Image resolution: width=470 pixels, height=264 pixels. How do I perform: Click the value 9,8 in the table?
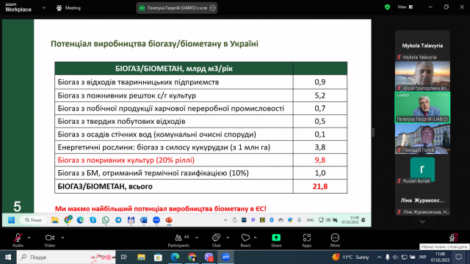(320, 160)
